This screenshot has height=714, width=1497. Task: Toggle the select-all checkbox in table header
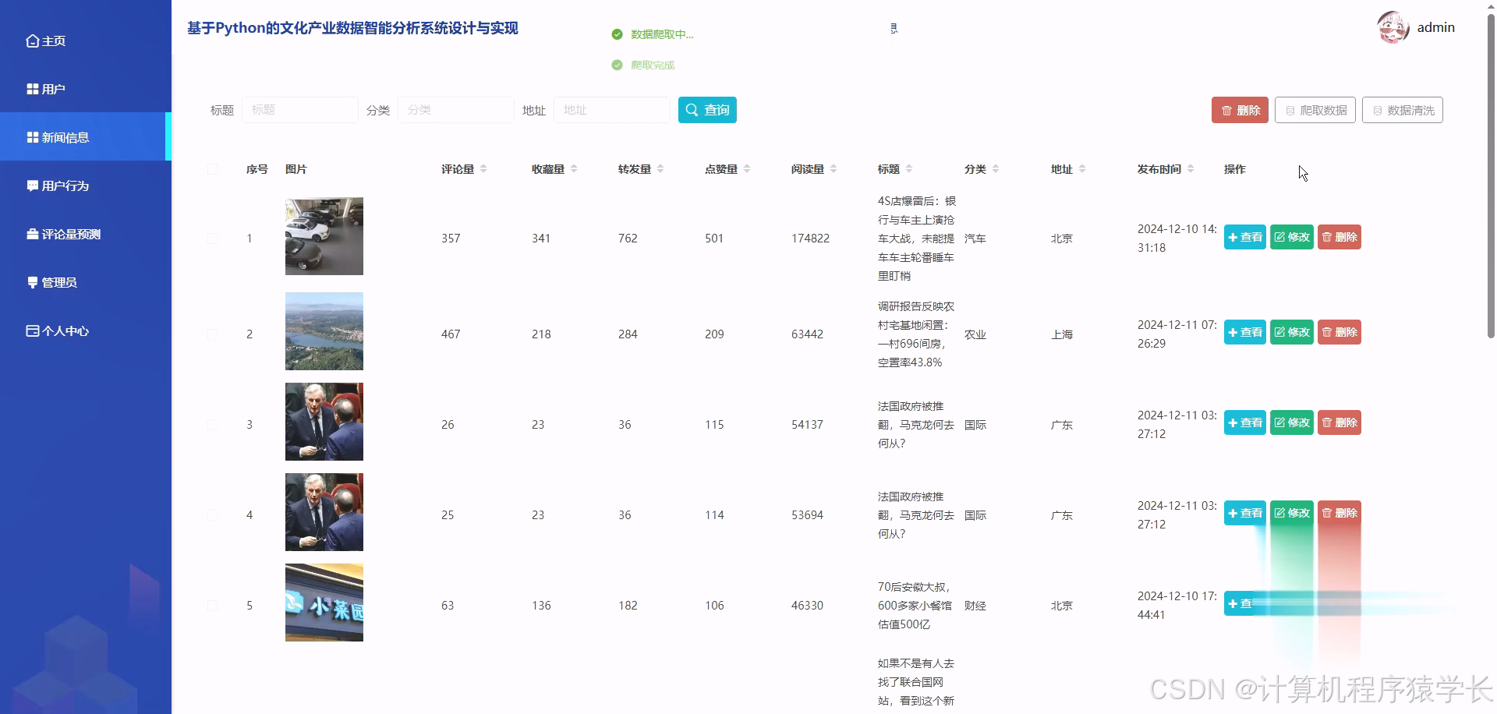tap(213, 169)
